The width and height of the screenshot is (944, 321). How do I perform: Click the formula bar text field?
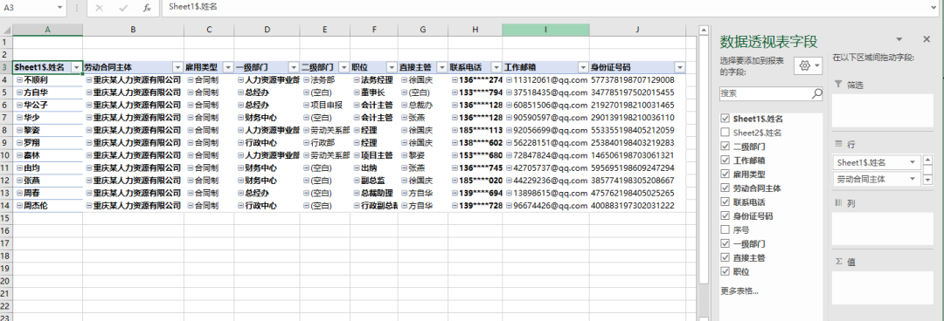(x=545, y=9)
